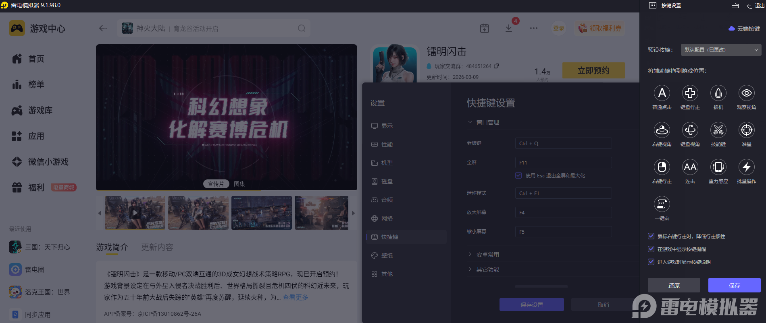Switch to the 图集 gallery tab
The height and width of the screenshot is (323, 766).
click(x=239, y=184)
